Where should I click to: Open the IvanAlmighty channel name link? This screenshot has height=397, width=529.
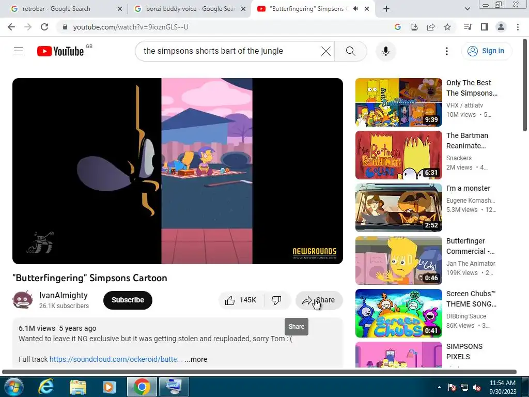(x=64, y=295)
